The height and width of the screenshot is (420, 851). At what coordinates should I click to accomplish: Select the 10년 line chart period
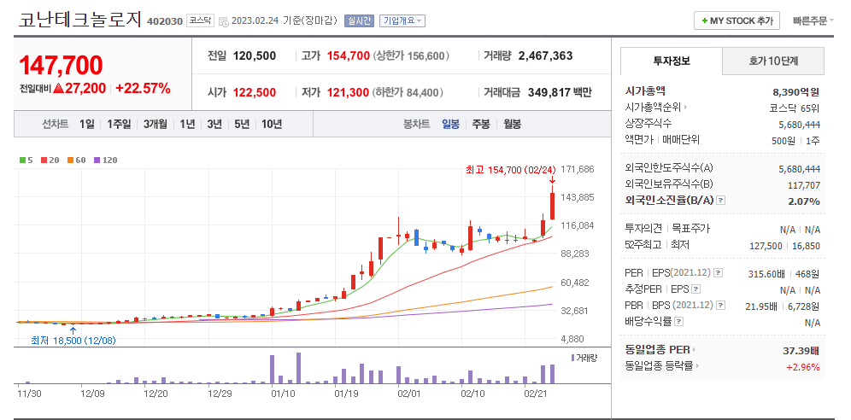point(272,124)
